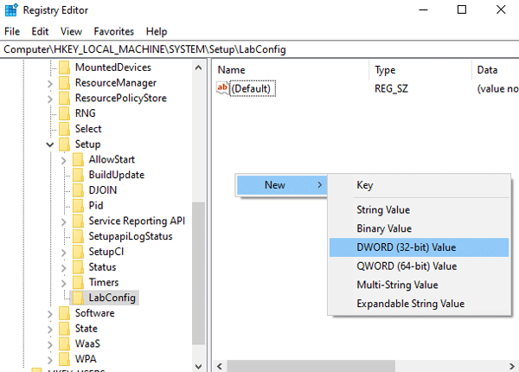Choose Key from the New submenu
Screen dimensions: 519x372
pos(419,185)
